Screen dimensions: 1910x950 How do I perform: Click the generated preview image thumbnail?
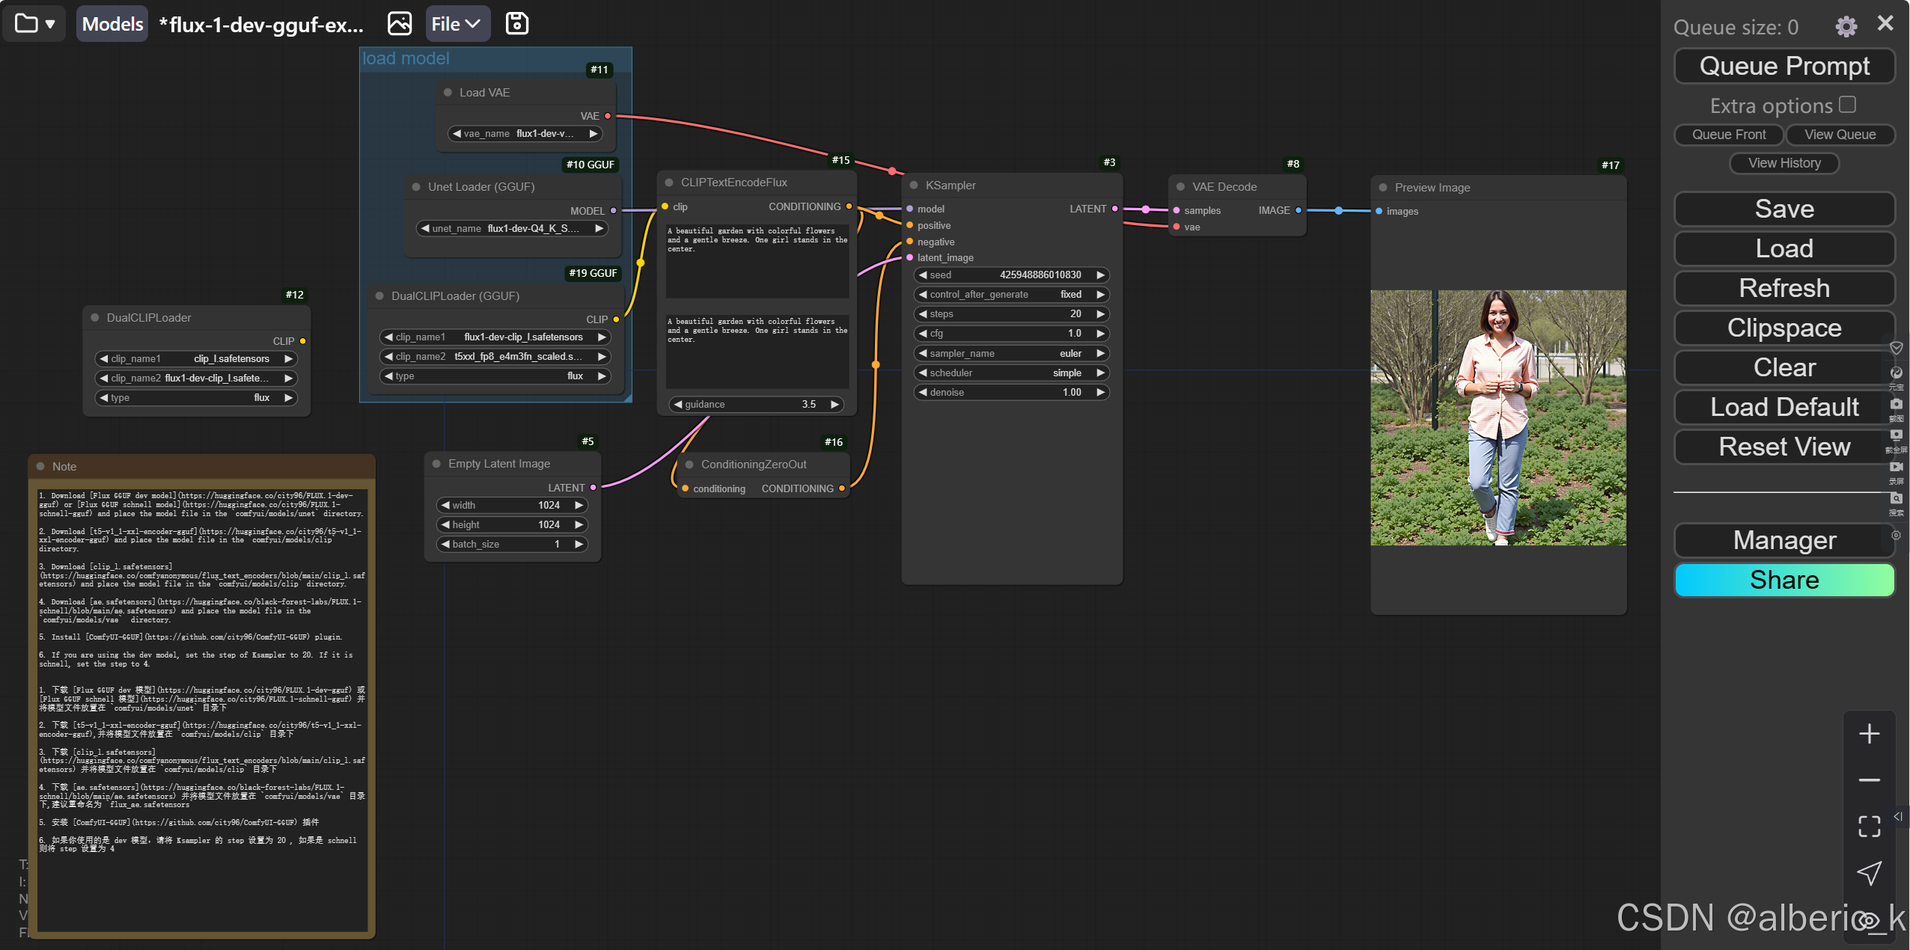pos(1498,417)
